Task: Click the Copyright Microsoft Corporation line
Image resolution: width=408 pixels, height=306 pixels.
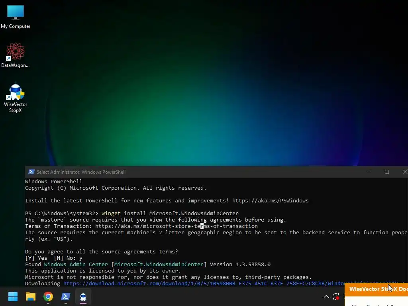Action: pos(116,188)
